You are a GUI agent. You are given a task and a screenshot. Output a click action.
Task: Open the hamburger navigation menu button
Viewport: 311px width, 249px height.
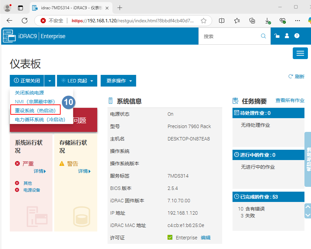point(300,53)
